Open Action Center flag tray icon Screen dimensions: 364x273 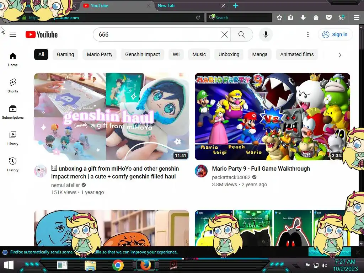coord(307,265)
